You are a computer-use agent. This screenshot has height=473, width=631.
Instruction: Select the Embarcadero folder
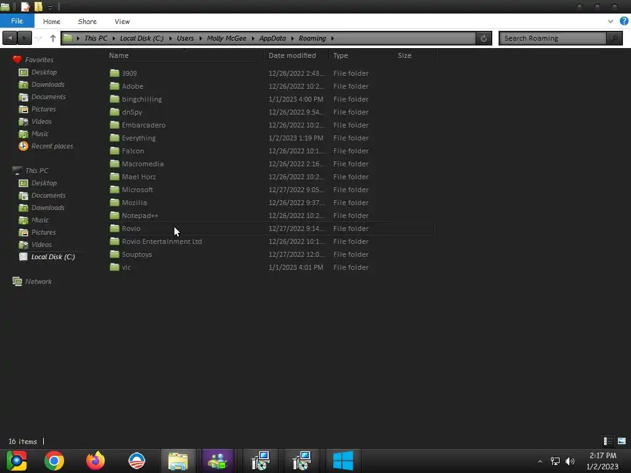pyautogui.click(x=271, y=124)
